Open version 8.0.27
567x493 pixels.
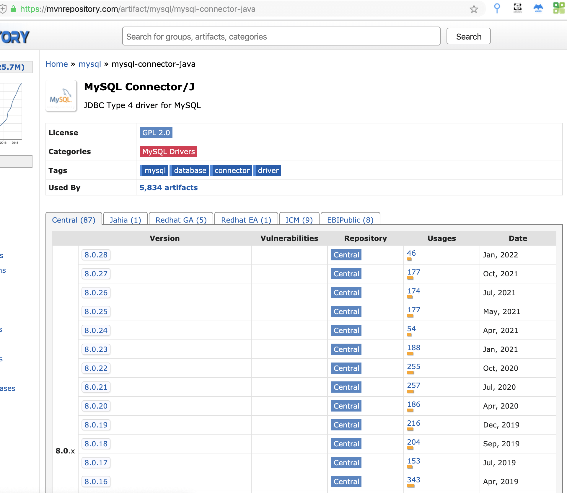pyautogui.click(x=96, y=274)
